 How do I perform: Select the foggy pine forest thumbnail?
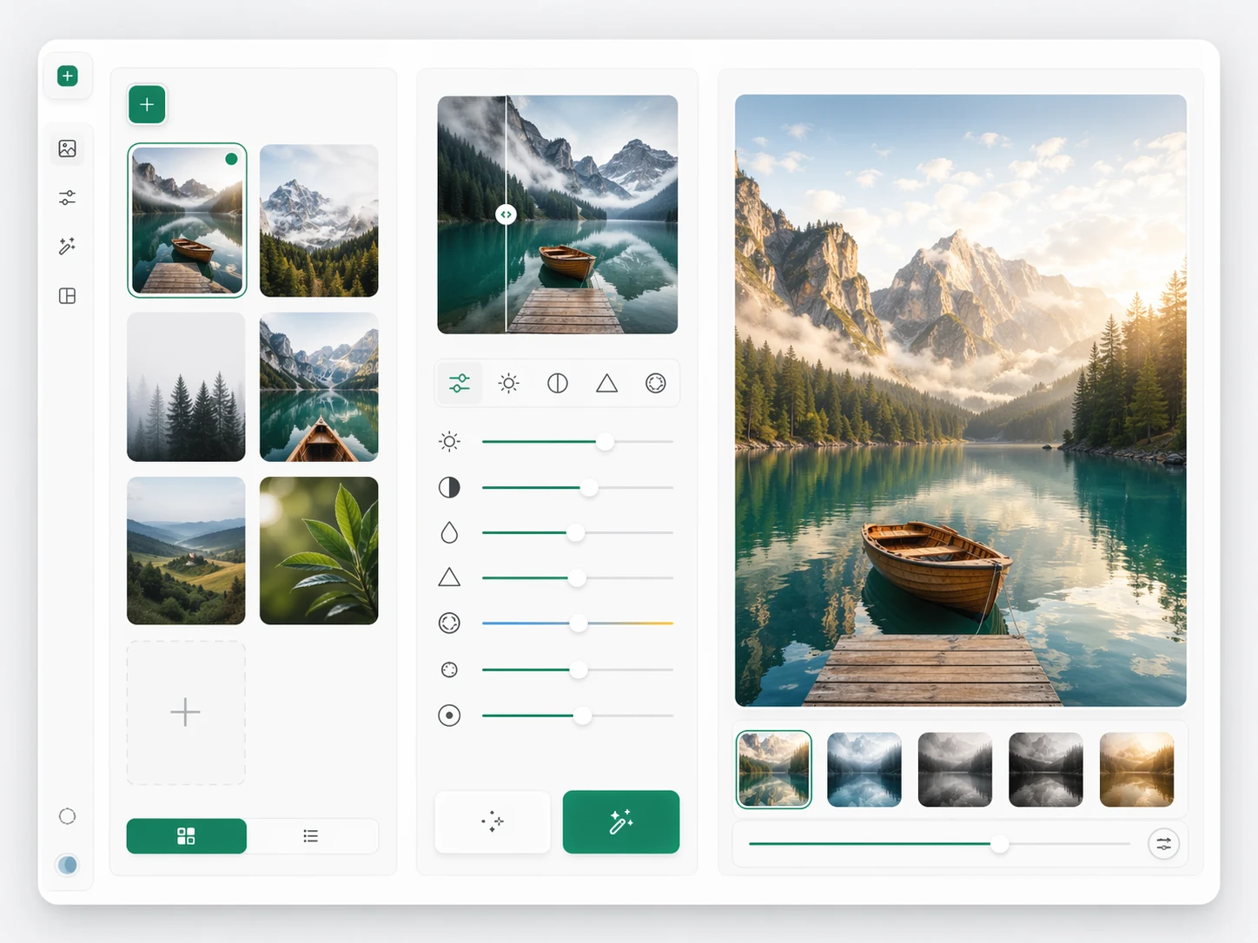pyautogui.click(x=186, y=386)
